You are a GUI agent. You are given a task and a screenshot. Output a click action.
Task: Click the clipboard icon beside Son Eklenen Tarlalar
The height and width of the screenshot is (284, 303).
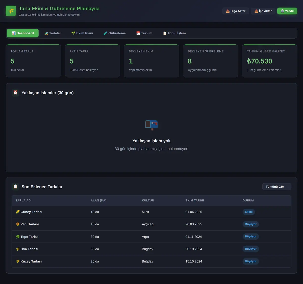click(x=15, y=187)
